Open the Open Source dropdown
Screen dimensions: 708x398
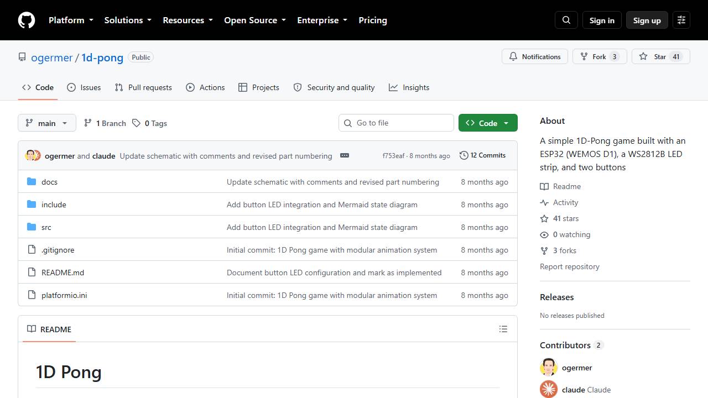pyautogui.click(x=255, y=20)
